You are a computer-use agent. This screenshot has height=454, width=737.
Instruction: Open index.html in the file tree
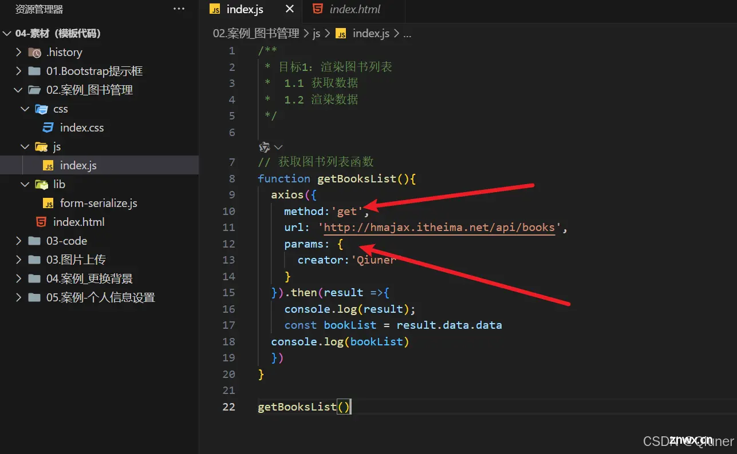tap(79, 222)
